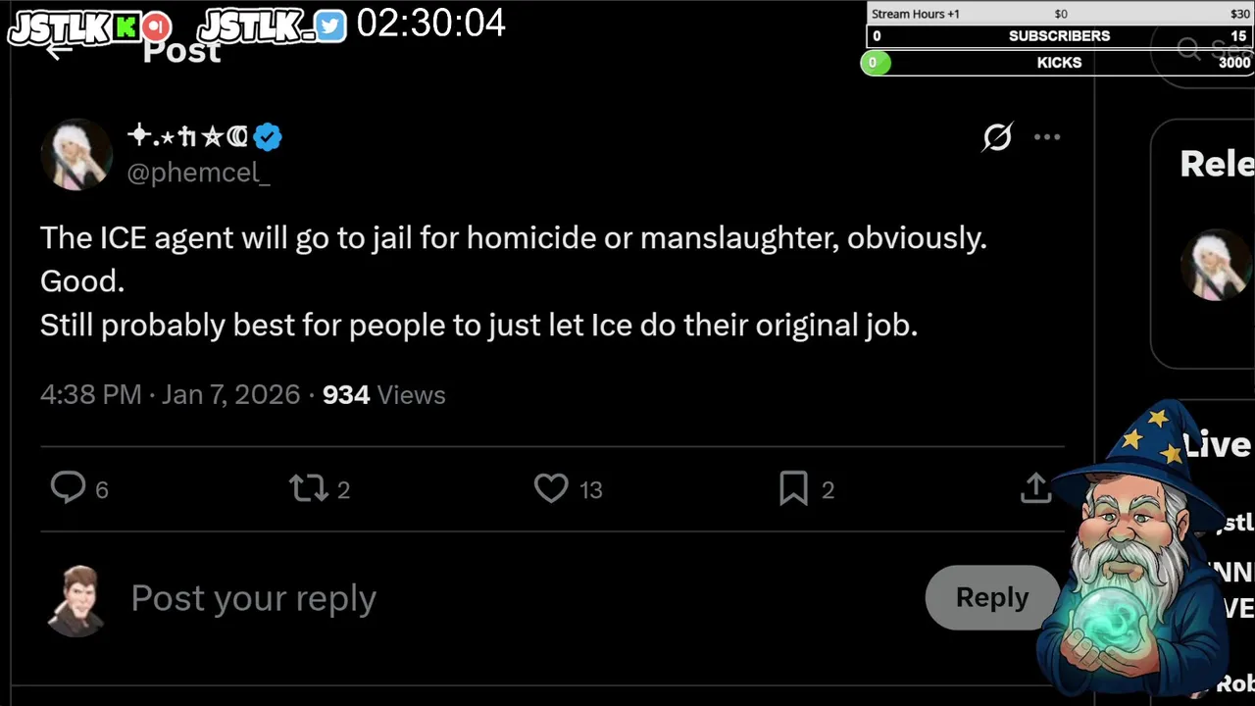This screenshot has height=706, width=1255.
Task: Click the Grok slash-circle icon
Action: tap(997, 137)
